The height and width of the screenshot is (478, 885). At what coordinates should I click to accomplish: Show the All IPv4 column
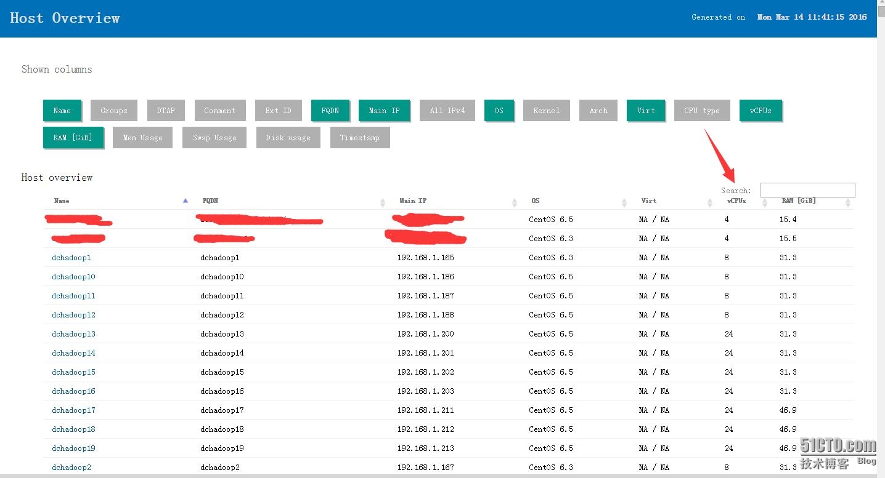click(447, 110)
